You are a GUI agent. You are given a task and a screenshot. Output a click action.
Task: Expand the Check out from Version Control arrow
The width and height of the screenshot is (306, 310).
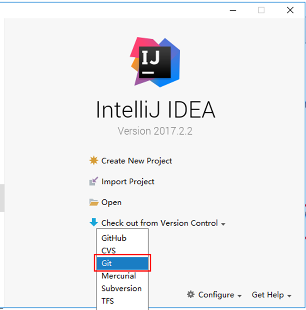[223, 224]
